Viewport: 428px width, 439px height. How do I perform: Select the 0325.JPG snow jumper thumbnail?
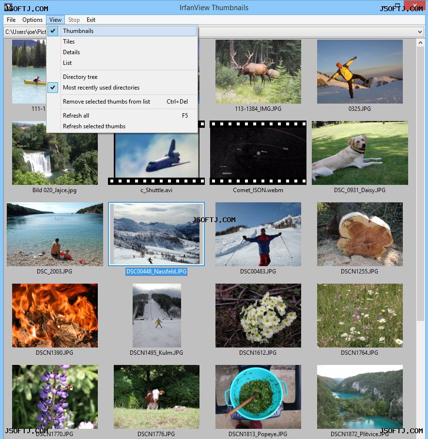tap(360, 72)
